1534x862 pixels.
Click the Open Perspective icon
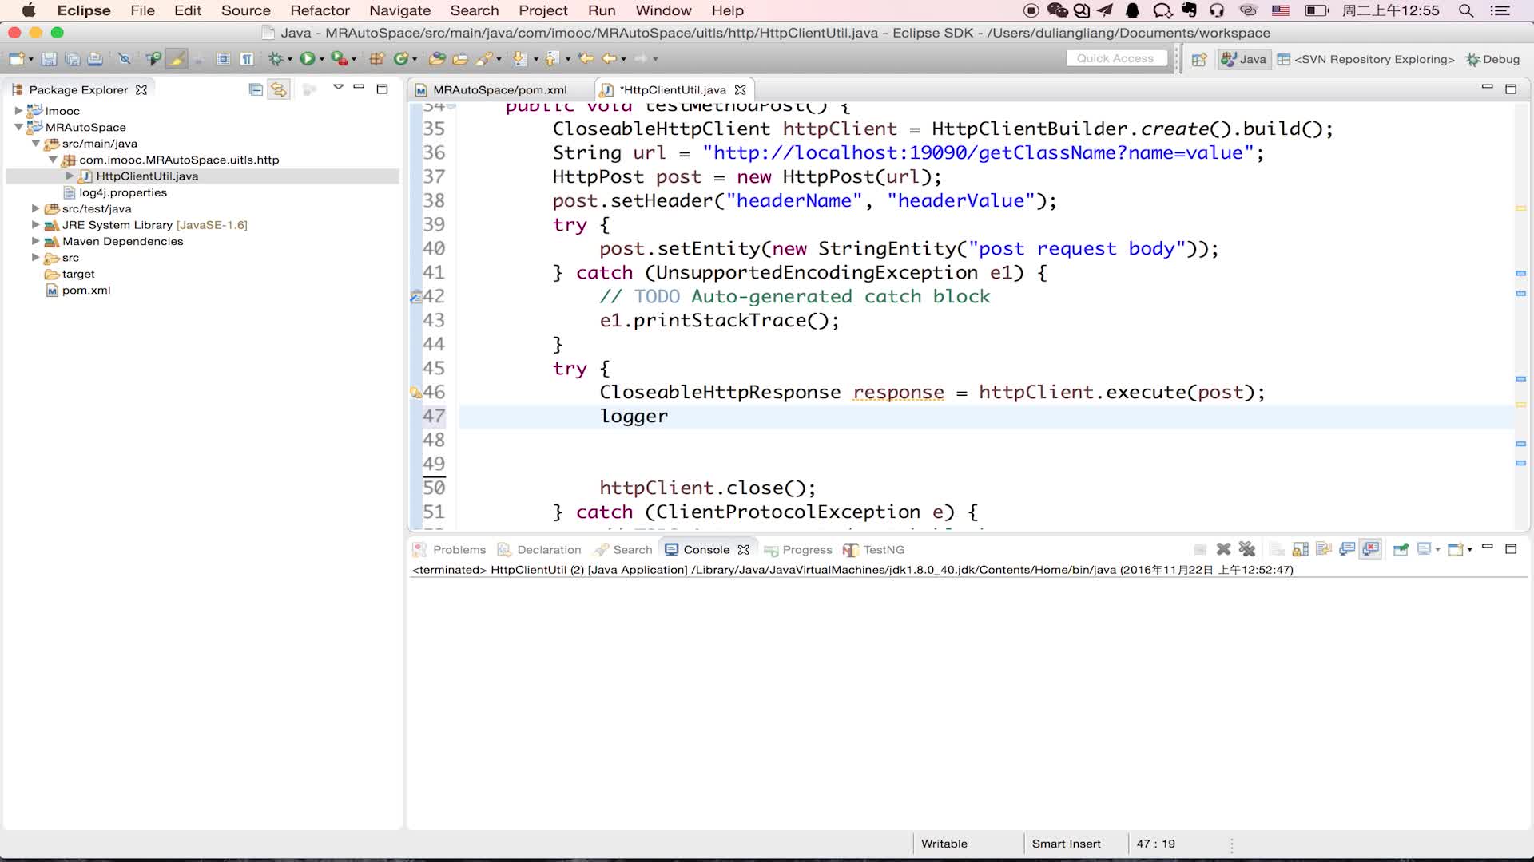pos(1199,59)
